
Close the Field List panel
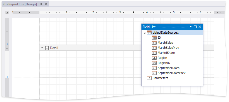click(200, 27)
